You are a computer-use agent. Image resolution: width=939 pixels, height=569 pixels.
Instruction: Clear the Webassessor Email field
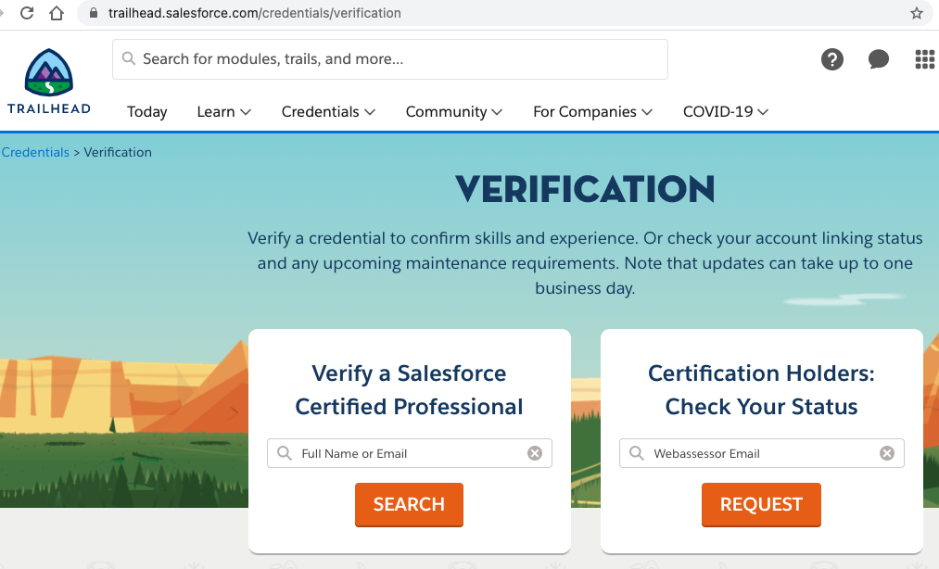click(887, 453)
